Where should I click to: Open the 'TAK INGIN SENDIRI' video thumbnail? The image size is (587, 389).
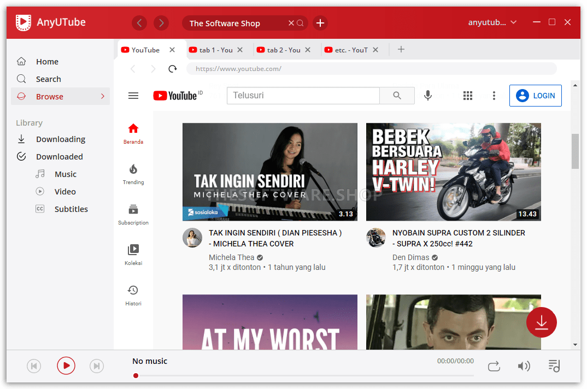click(x=269, y=172)
